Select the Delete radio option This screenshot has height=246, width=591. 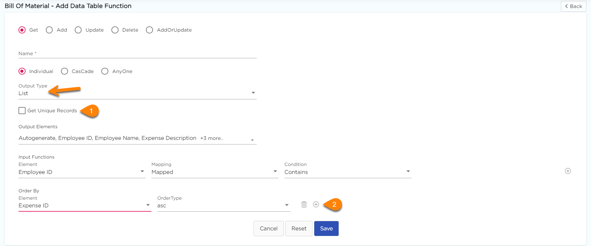tap(115, 30)
